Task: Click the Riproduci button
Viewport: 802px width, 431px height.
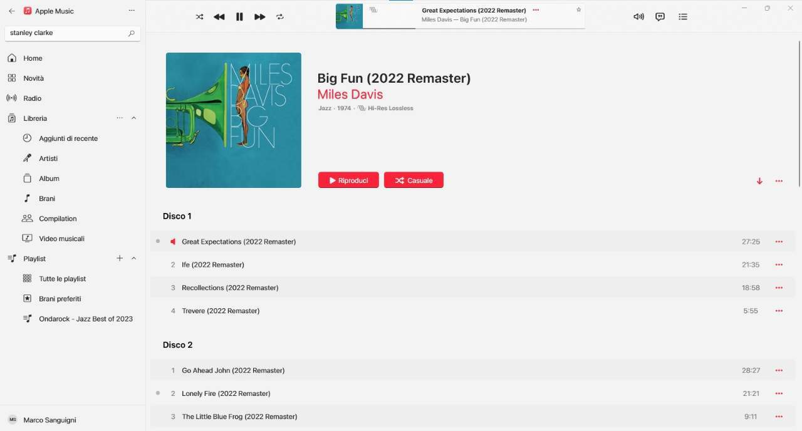Action: click(348, 180)
